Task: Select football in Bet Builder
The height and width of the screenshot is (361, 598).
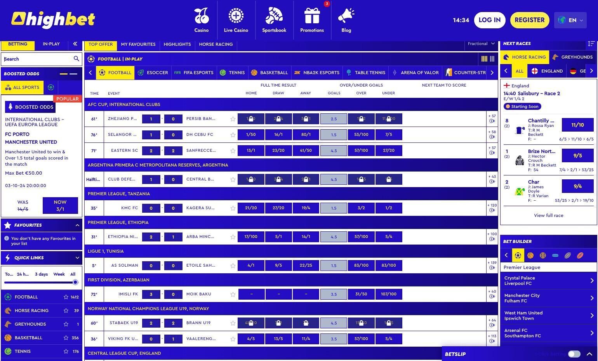Action: (518, 255)
